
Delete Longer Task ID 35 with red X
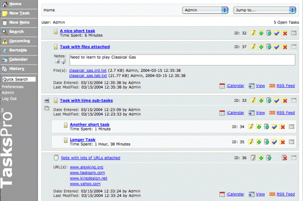pyautogui.click(x=283, y=142)
